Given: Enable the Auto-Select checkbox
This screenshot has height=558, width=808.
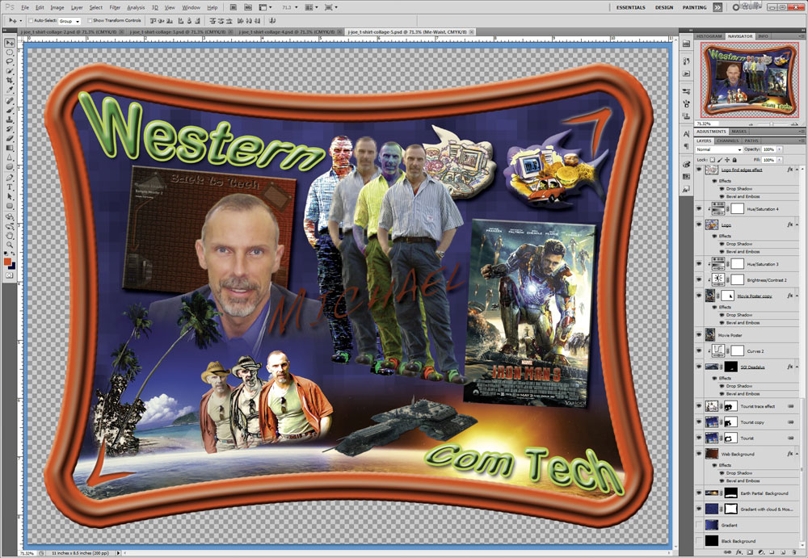Looking at the screenshot, I should (30, 20).
